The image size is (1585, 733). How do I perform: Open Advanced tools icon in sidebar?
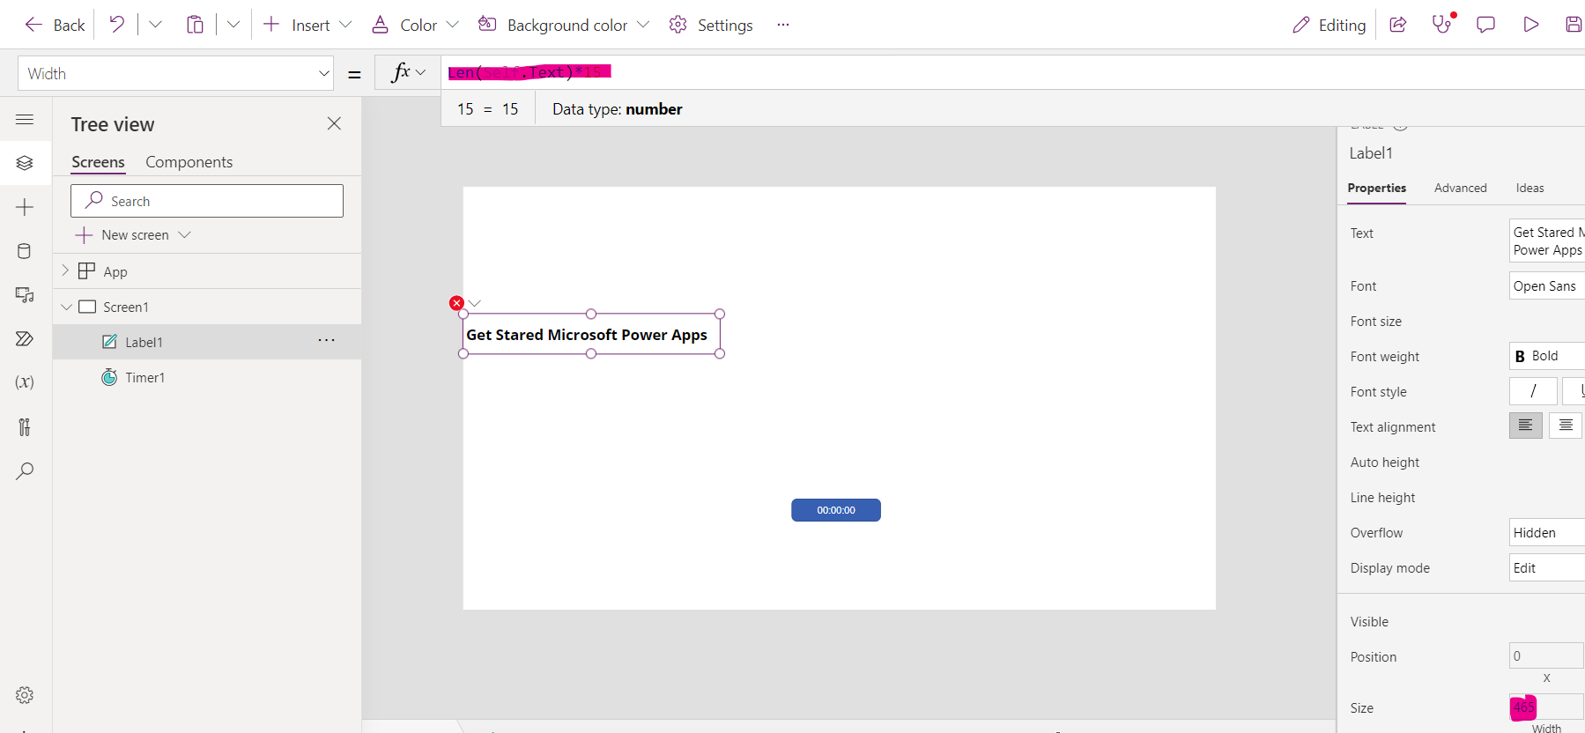[25, 427]
